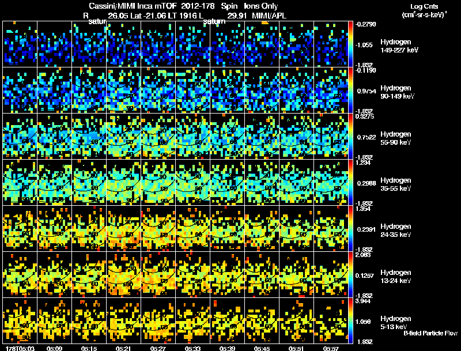Select the 05:57 panel in 5-13 keV row

(331, 320)
